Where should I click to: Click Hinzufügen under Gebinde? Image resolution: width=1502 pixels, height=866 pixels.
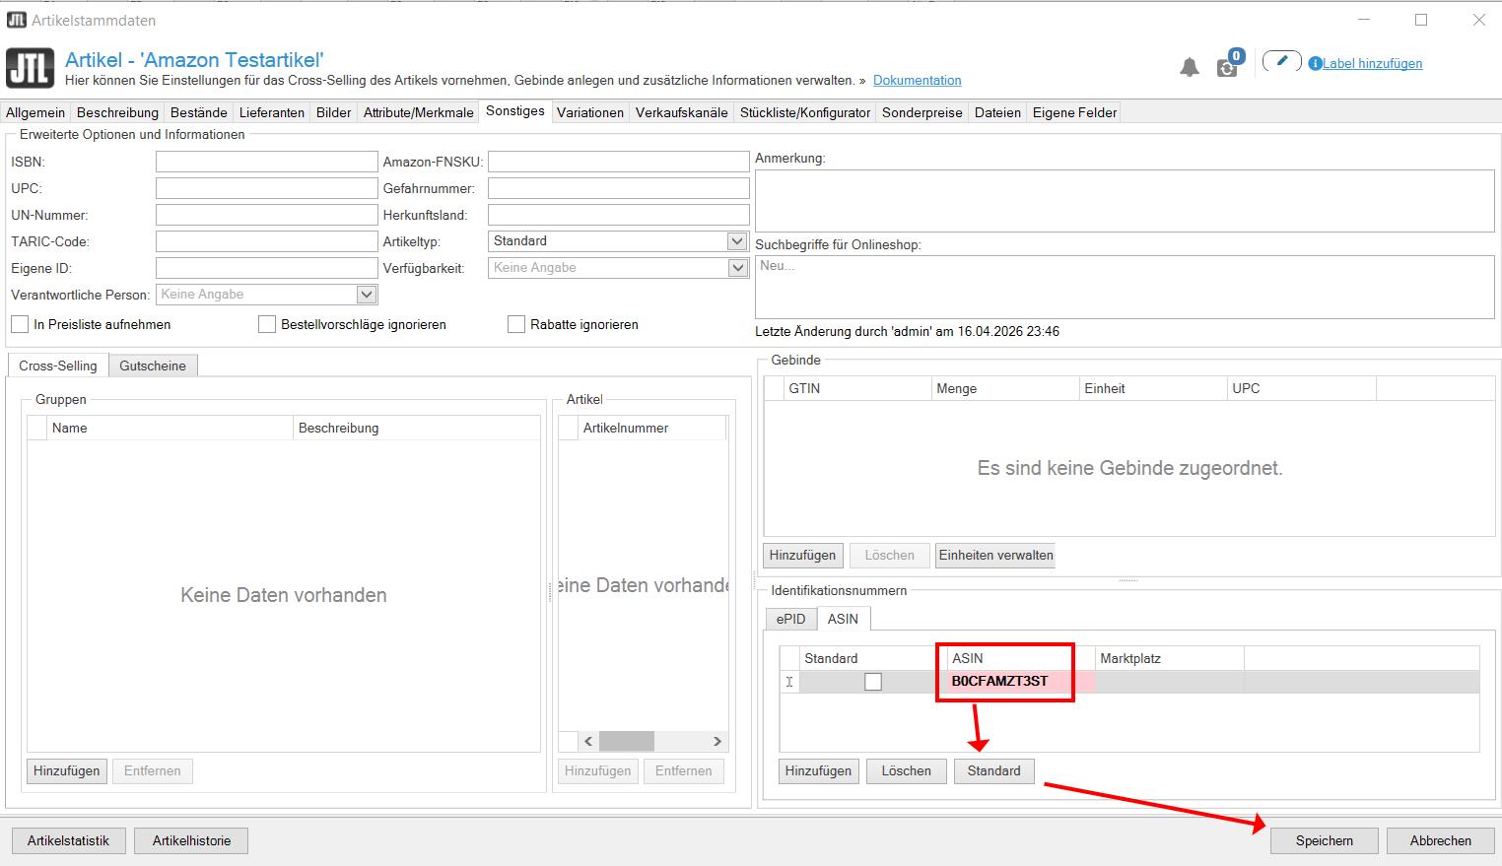tap(803, 555)
